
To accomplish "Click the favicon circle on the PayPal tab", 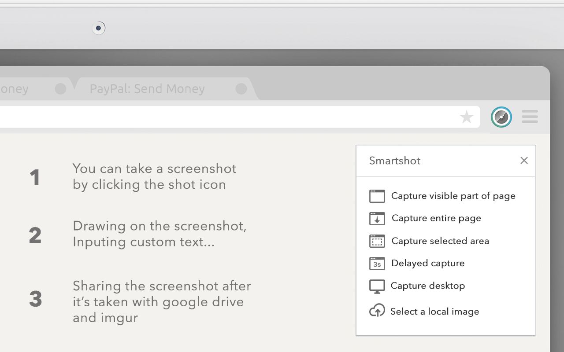I will 241,88.
